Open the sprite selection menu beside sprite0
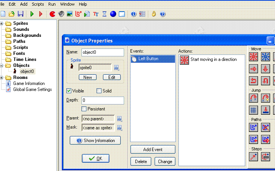The width and height of the screenshot is (275, 171). click(x=117, y=68)
